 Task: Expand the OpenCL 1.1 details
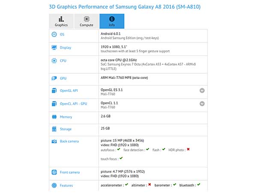(x=202, y=103)
